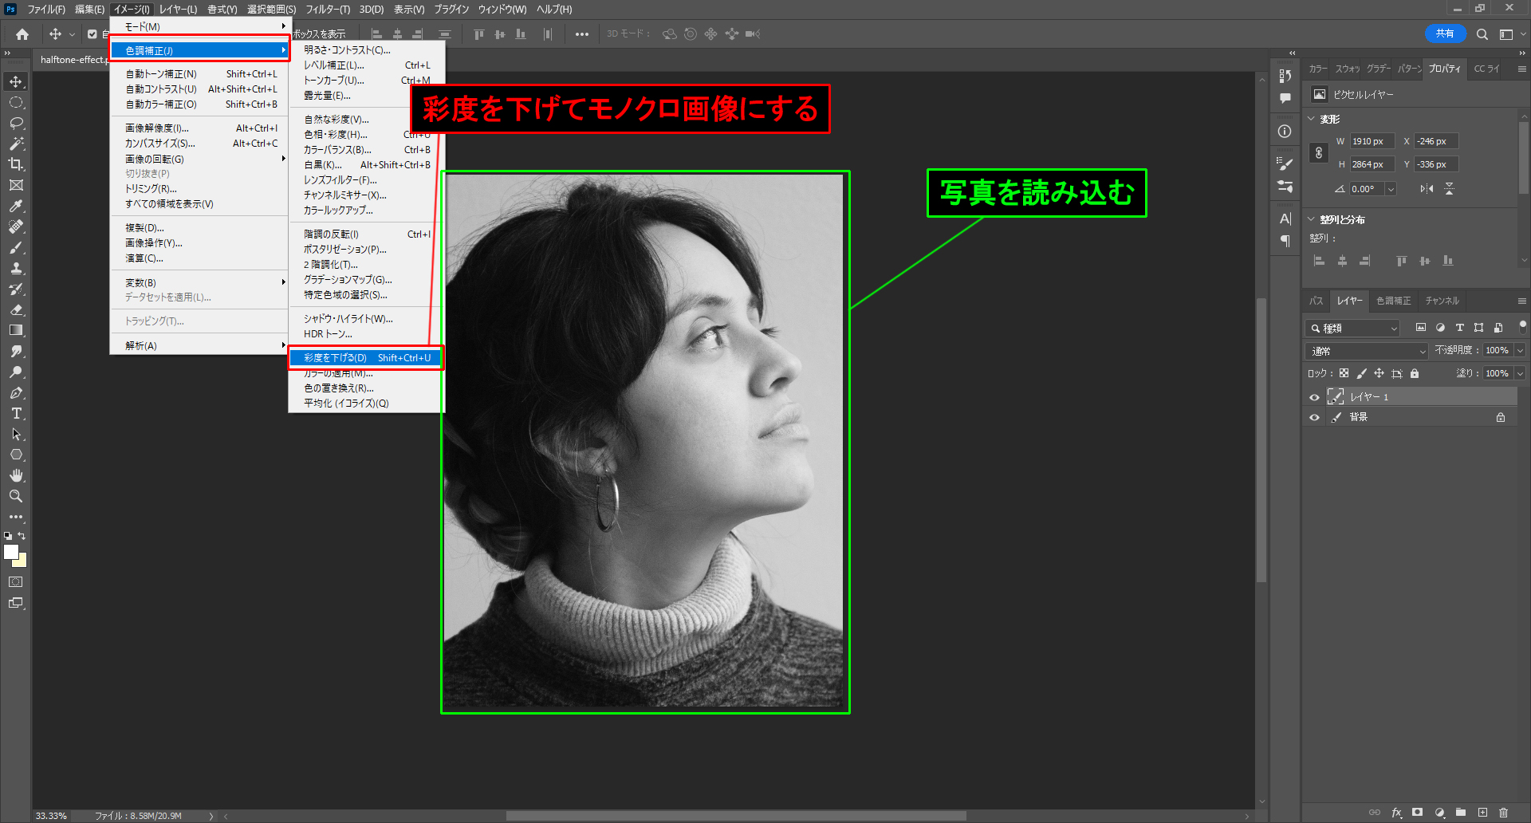The height and width of the screenshot is (823, 1531).
Task: Choose 彩度を下げる from the submenu
Action: 365,358
